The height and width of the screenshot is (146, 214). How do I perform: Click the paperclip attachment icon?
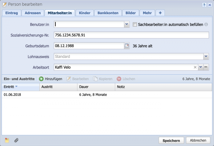point(16,140)
